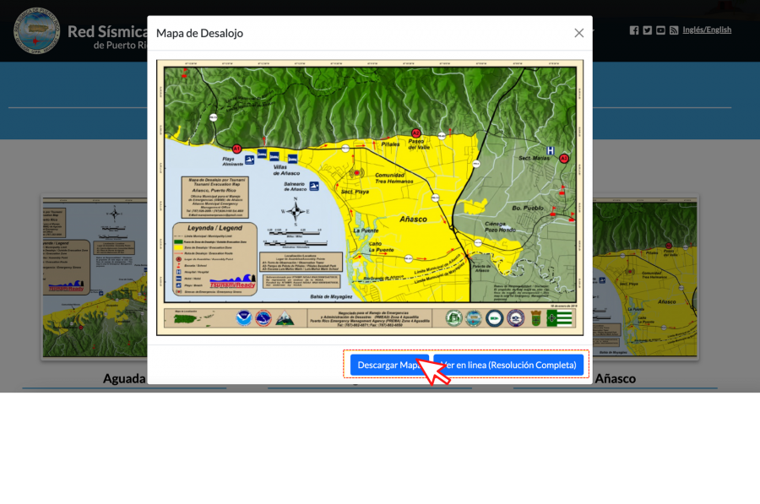This screenshot has height=504, width=760.
Task: Click the hospital H symbol on map
Action: pos(550,151)
